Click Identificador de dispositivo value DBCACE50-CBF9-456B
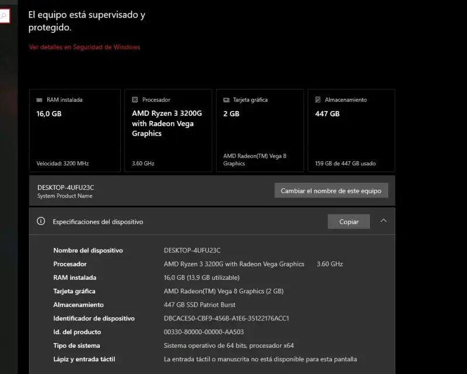 (226, 318)
